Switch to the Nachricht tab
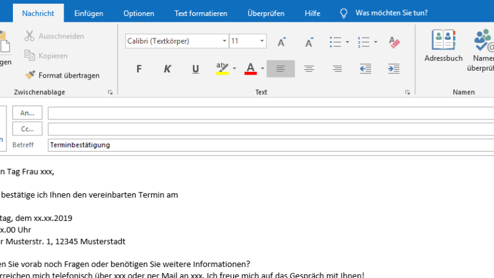Screen dimensions: 494x278 point(38,13)
